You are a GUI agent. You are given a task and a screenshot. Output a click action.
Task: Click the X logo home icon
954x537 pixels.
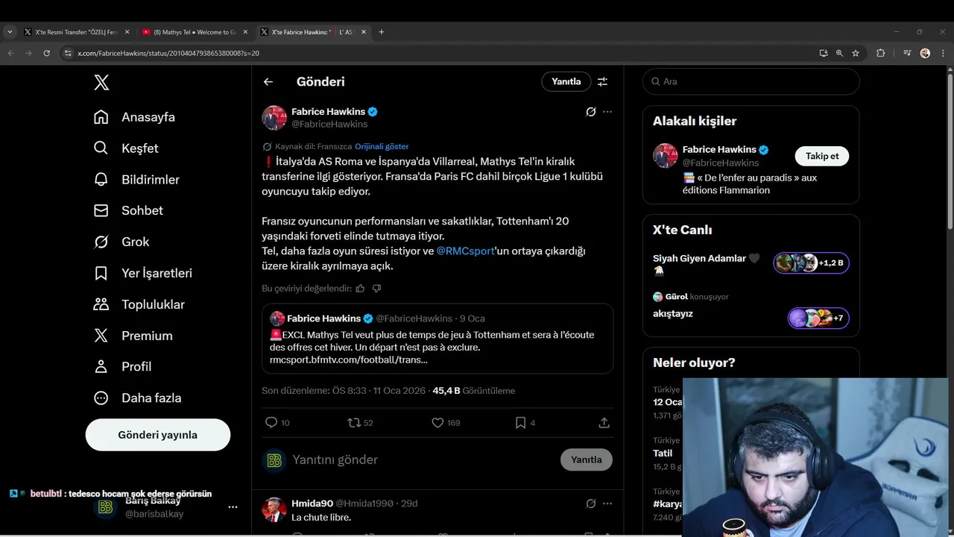(101, 83)
